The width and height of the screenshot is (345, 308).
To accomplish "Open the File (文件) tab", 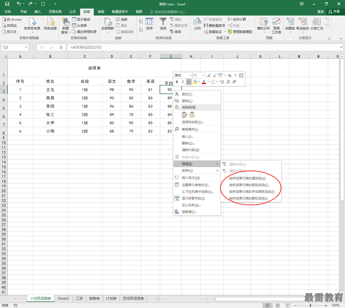I will tap(8, 12).
